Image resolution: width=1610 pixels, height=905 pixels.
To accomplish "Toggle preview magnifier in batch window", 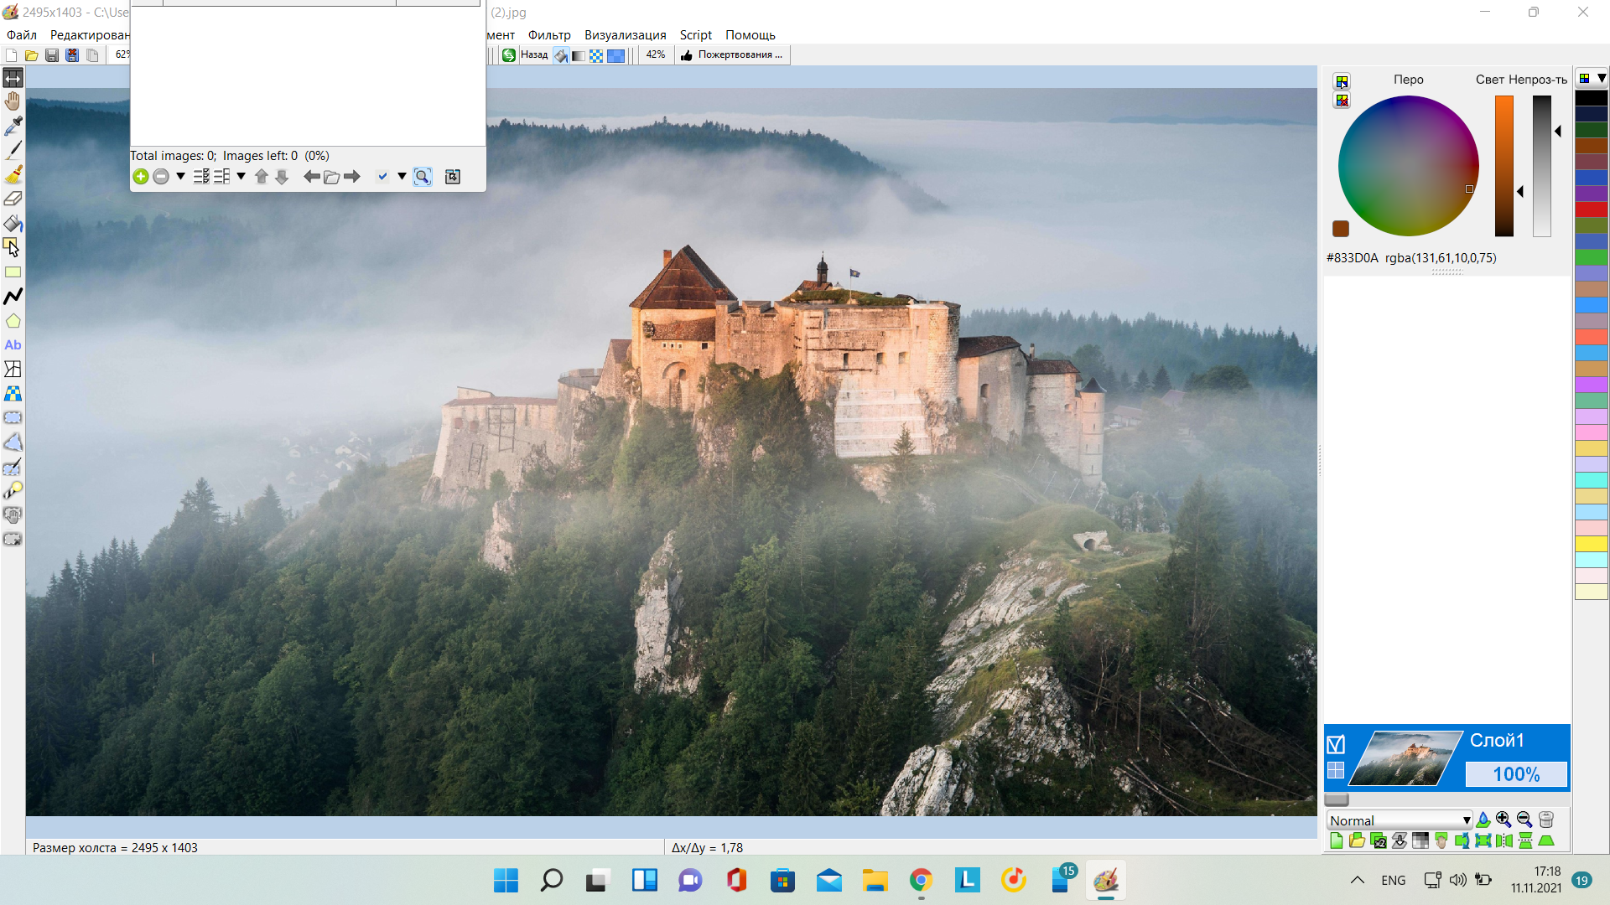I will (422, 177).
